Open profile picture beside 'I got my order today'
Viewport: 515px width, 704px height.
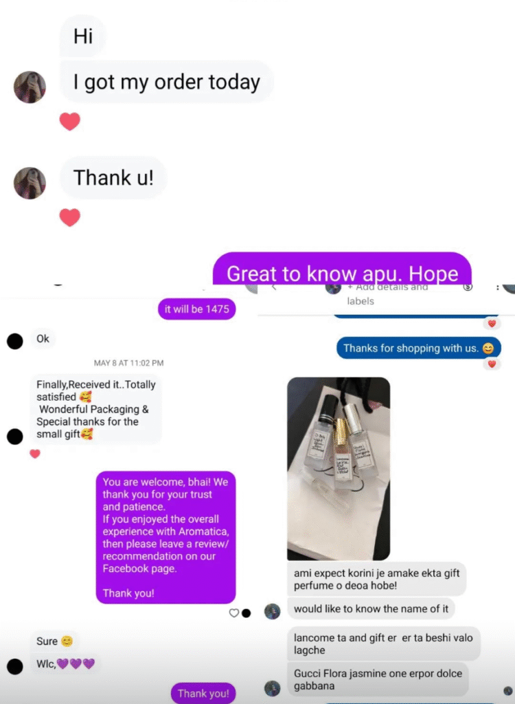(x=30, y=87)
